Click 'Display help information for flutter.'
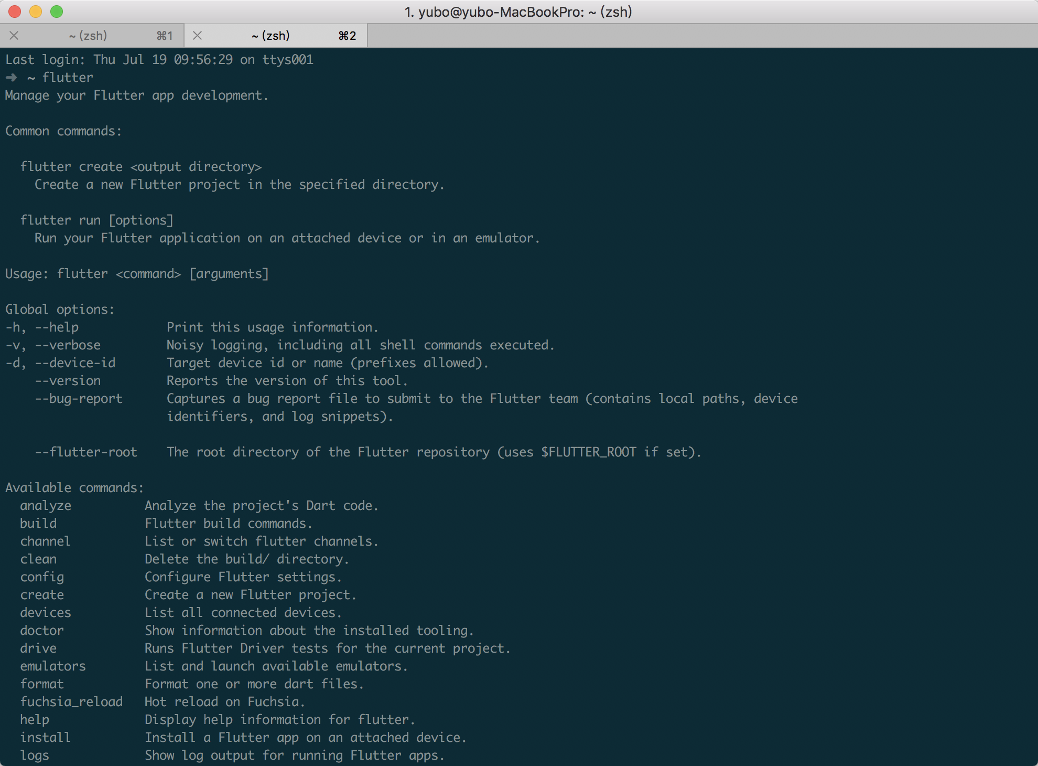This screenshot has width=1038, height=766. pyautogui.click(x=280, y=720)
